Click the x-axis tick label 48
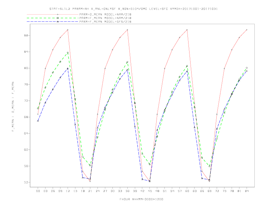This screenshot has width=269, height=208. click(157, 191)
